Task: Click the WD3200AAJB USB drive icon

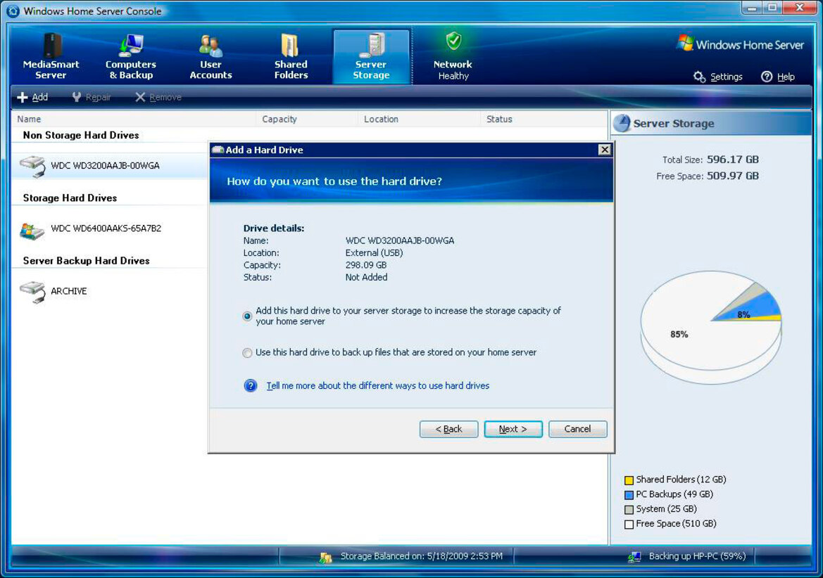Action: (32, 166)
